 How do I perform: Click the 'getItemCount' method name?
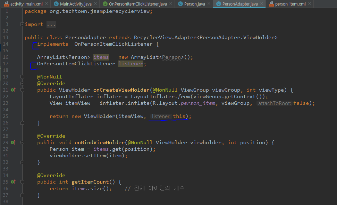[90, 182]
